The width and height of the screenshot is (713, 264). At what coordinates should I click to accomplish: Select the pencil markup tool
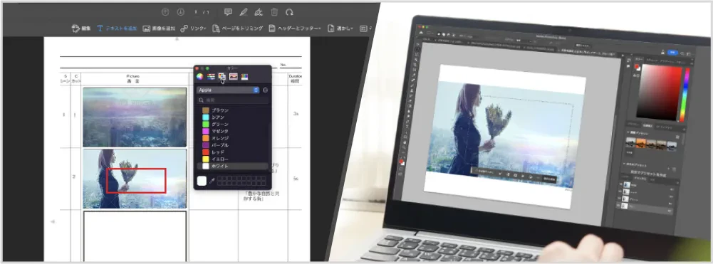tap(244, 12)
